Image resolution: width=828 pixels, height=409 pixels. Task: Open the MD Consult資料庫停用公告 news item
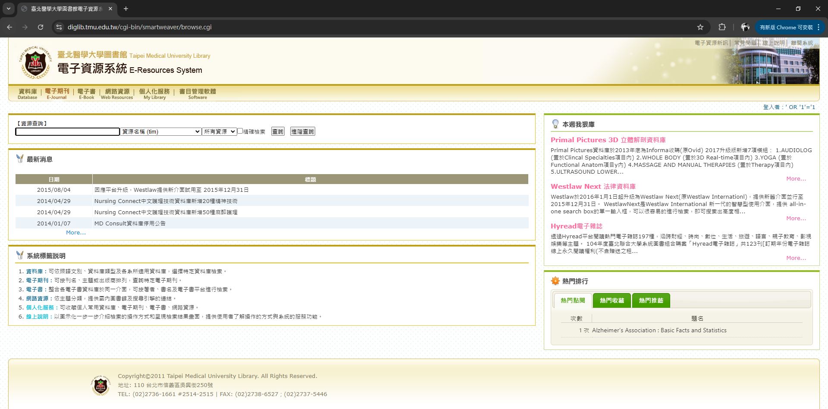(130, 224)
